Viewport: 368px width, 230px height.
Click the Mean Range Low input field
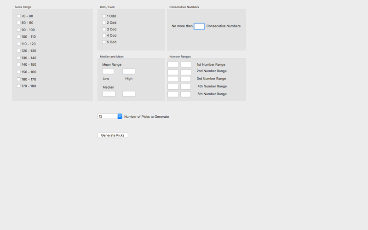[108, 71]
